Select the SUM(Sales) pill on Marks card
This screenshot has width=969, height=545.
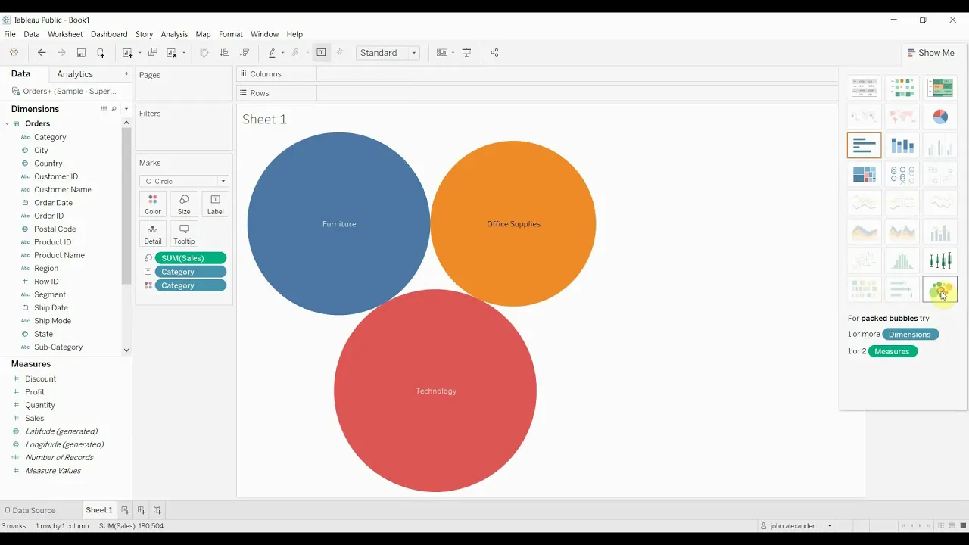[x=190, y=258]
